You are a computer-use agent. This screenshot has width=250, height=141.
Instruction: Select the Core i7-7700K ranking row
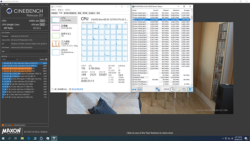(x=25, y=87)
